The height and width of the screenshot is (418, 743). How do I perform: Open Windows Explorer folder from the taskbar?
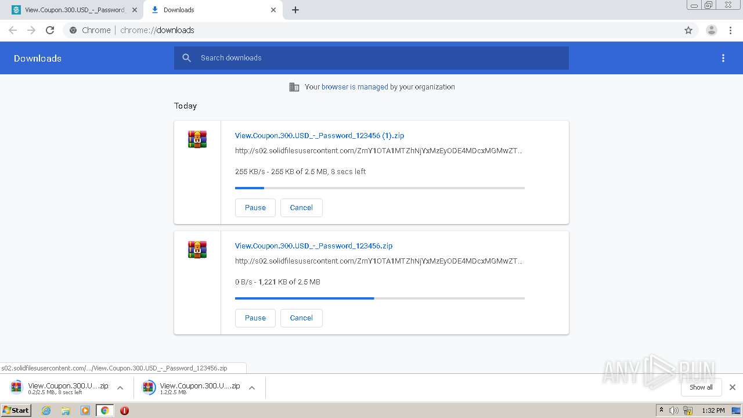tap(66, 410)
